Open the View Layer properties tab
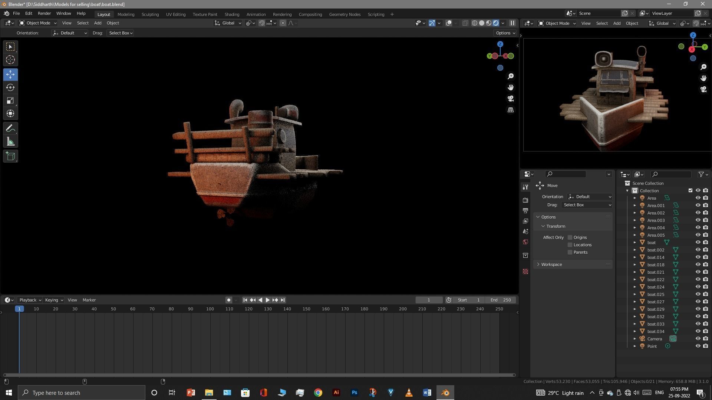This screenshot has height=400, width=712. click(525, 221)
